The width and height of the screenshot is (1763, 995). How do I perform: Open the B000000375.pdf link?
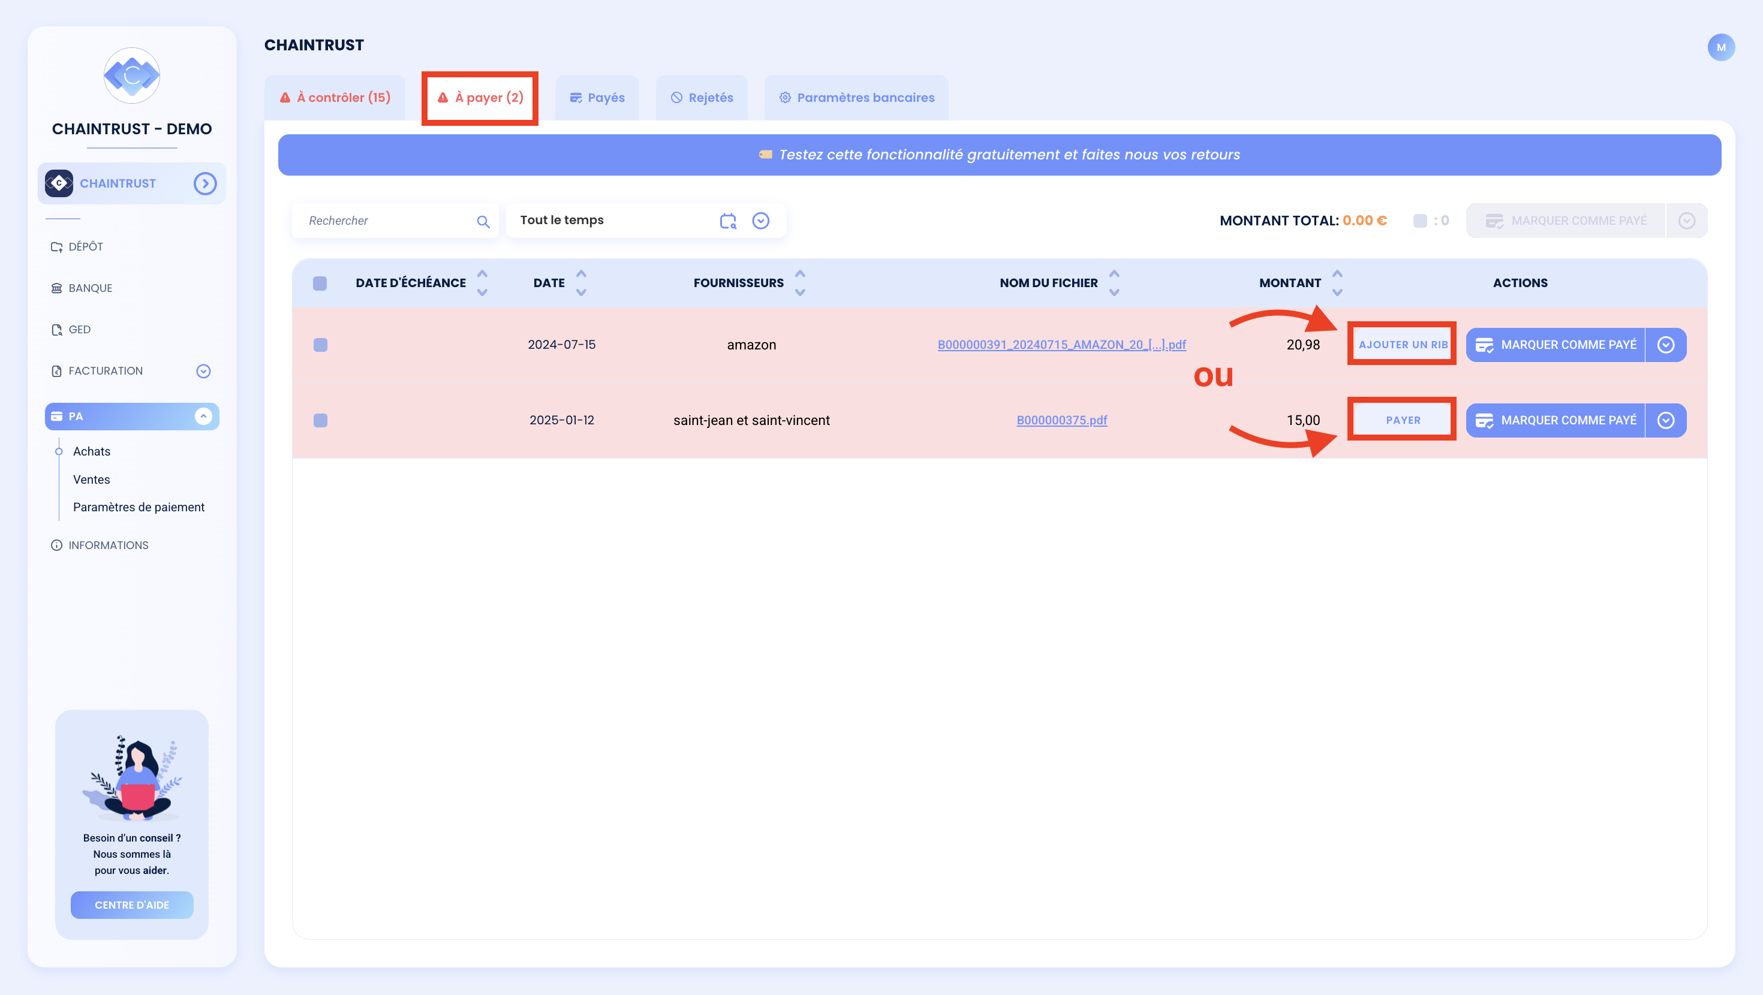(x=1061, y=420)
